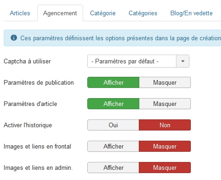221x180 pixels.
Task: Switch to the Articles tab
Action: pyautogui.click(x=20, y=13)
